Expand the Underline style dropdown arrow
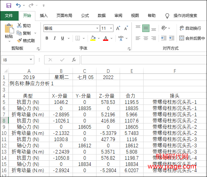Viewport: 207px width, 177px height. 69,38
